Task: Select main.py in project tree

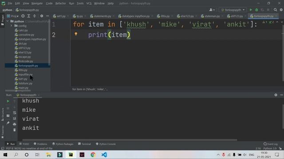Action: [x=24, y=88]
